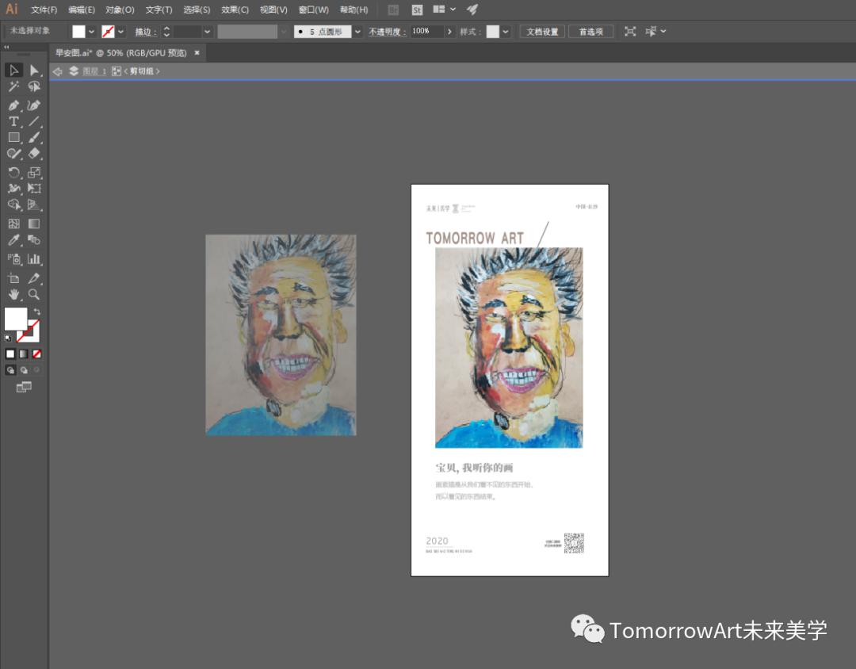Select the Shaper tool
Viewport: 856px width, 669px height.
tap(13, 154)
